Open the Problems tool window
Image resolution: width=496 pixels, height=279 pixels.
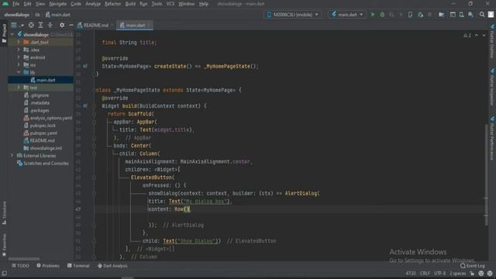click(48, 266)
